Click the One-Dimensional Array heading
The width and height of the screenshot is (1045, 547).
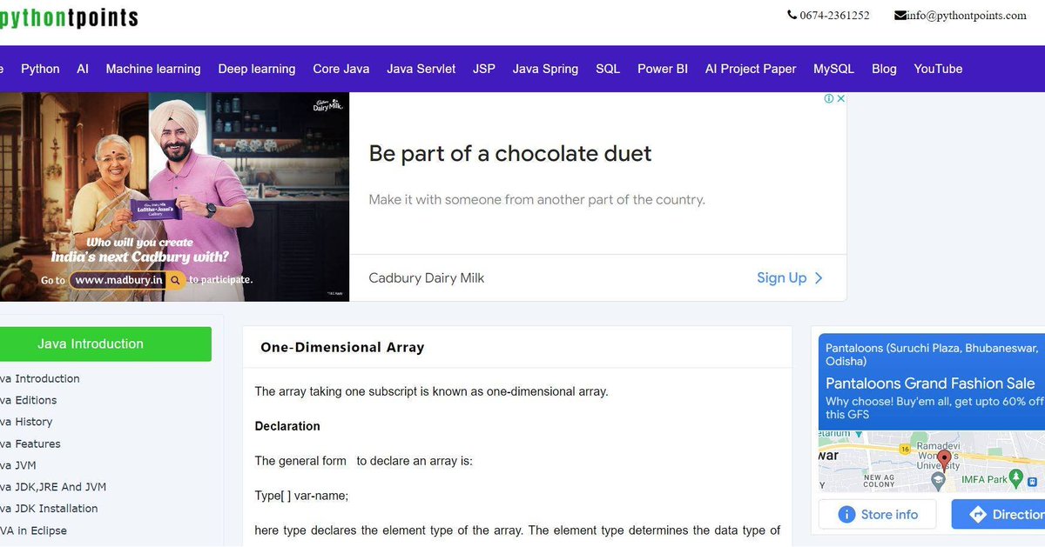click(342, 347)
